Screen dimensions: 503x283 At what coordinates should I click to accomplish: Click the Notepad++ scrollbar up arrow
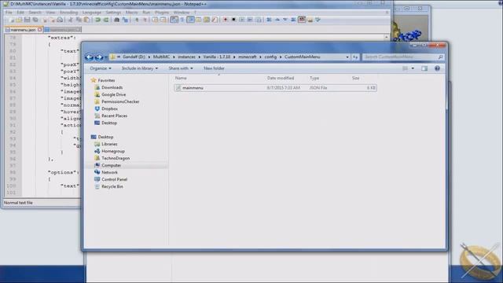[x=386, y=37]
